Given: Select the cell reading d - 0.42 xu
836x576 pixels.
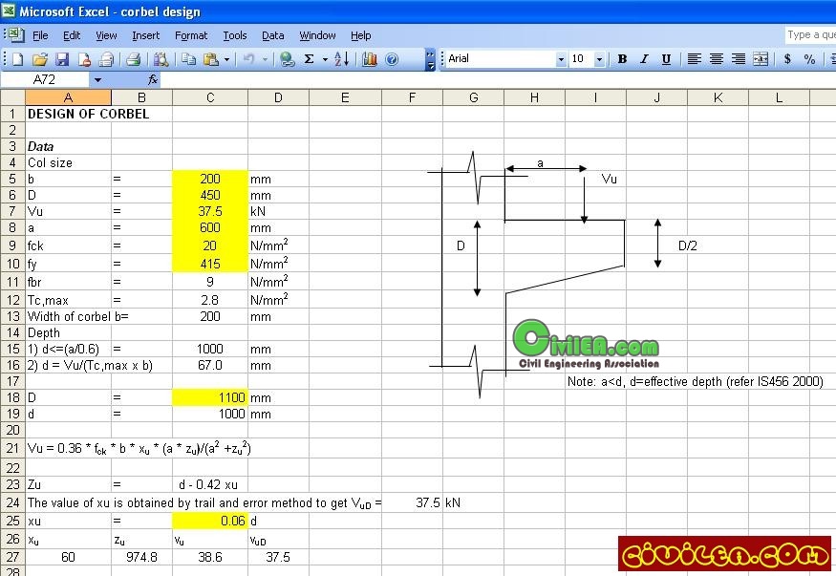Looking at the screenshot, I should [210, 485].
